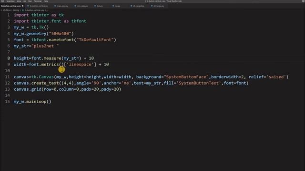Click the 'saised' relief value
The width and height of the screenshot is (305, 171).
pos(276,77)
